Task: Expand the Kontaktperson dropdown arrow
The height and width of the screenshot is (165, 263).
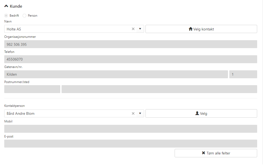Action: [x=140, y=114]
